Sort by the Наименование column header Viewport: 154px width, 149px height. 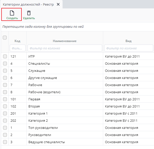coord(65,41)
